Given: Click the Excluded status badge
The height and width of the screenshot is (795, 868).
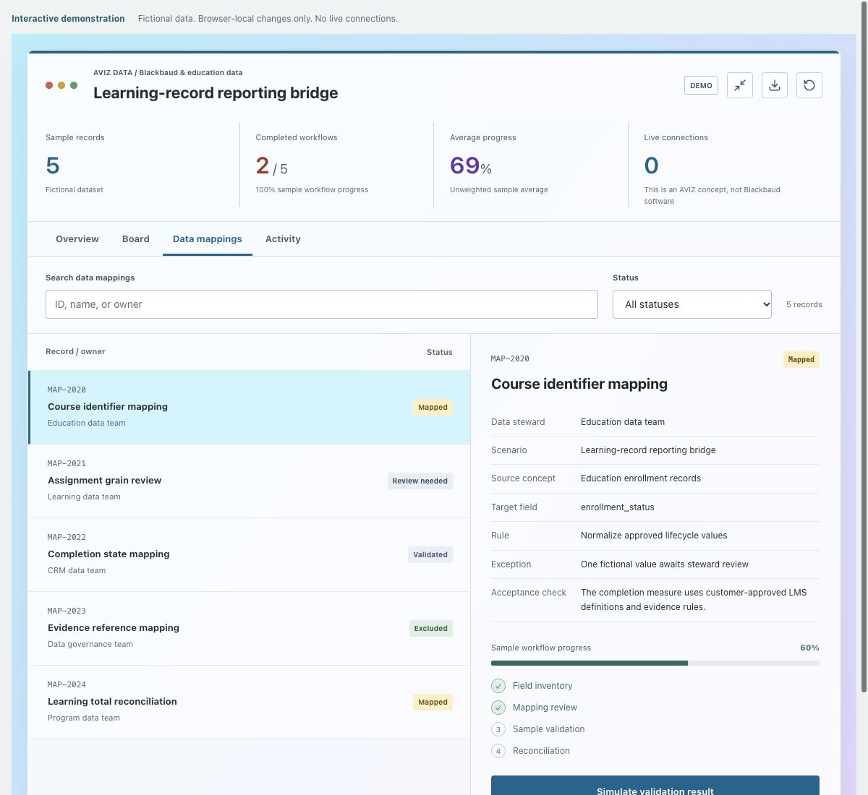Looking at the screenshot, I should click(x=431, y=629).
